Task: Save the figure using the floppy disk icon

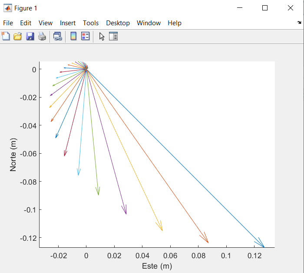Action: 30,37
